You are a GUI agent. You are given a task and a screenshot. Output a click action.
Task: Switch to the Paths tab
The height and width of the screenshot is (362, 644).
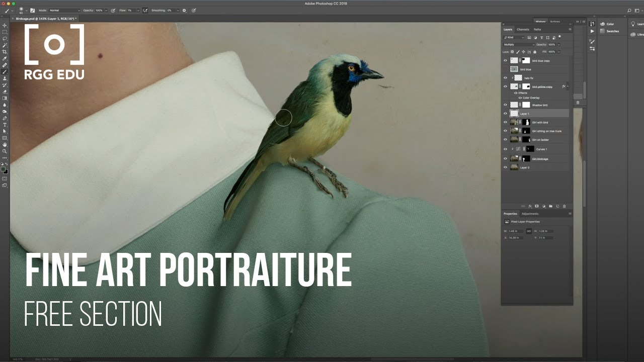[x=537, y=30]
